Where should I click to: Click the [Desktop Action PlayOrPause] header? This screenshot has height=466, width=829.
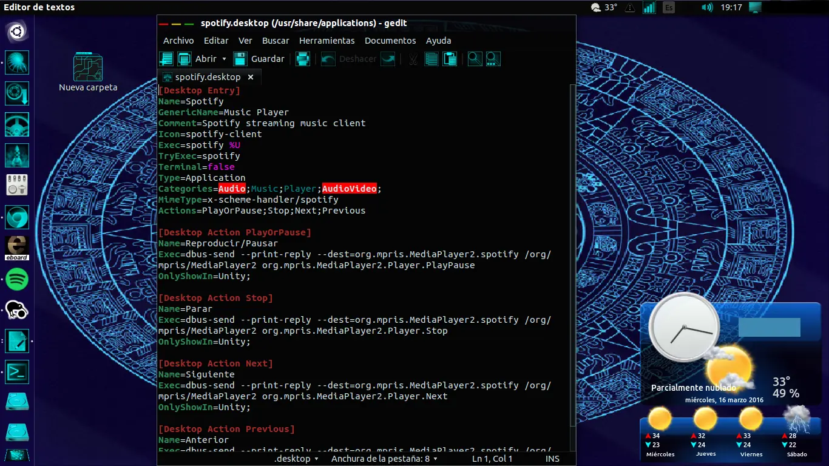235,232
